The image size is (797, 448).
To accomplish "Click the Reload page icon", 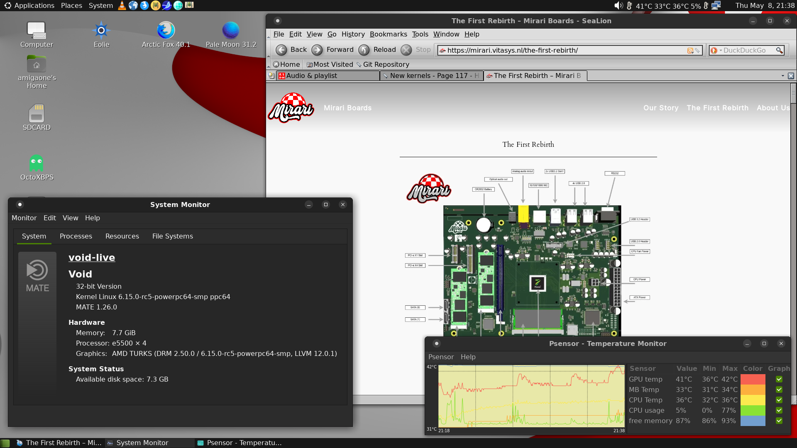I will [364, 50].
